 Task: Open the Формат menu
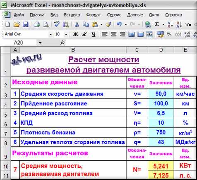94,15
